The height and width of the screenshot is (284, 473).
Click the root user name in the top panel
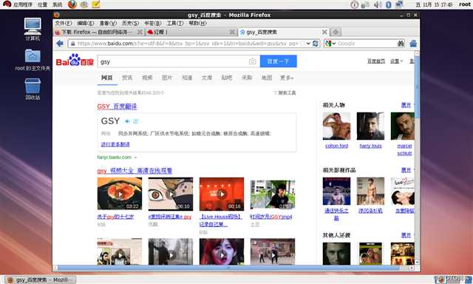coord(465,4)
